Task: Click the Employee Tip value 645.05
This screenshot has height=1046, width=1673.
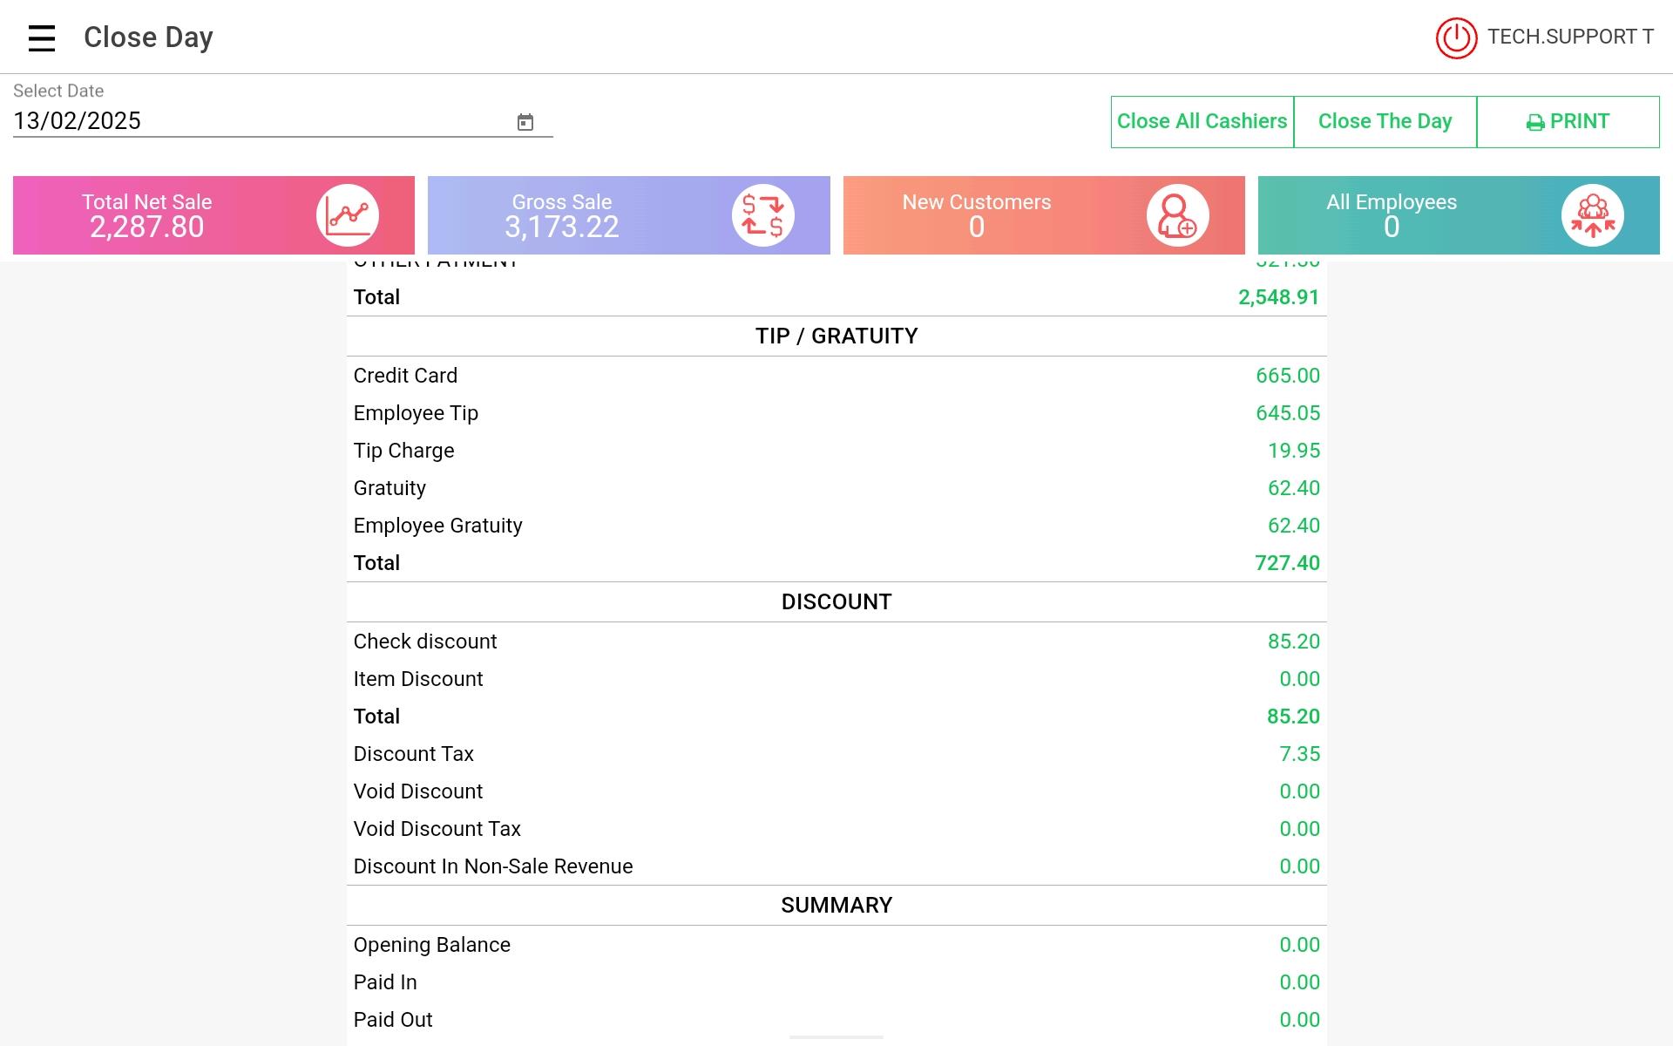Action: [1288, 413]
